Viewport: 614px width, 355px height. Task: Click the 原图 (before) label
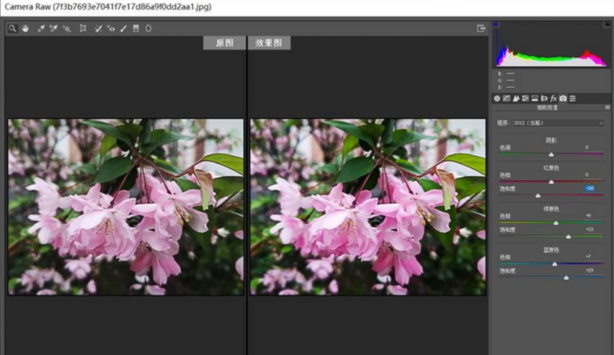tap(224, 43)
